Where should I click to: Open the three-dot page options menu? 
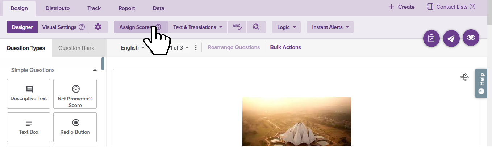click(x=196, y=48)
